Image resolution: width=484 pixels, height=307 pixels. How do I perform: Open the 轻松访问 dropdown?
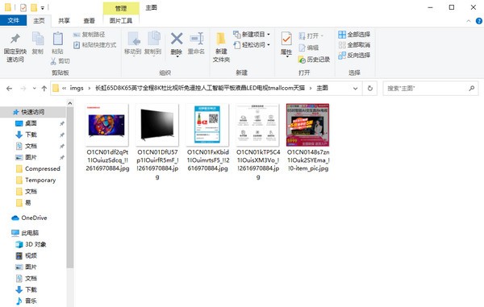[252, 45]
